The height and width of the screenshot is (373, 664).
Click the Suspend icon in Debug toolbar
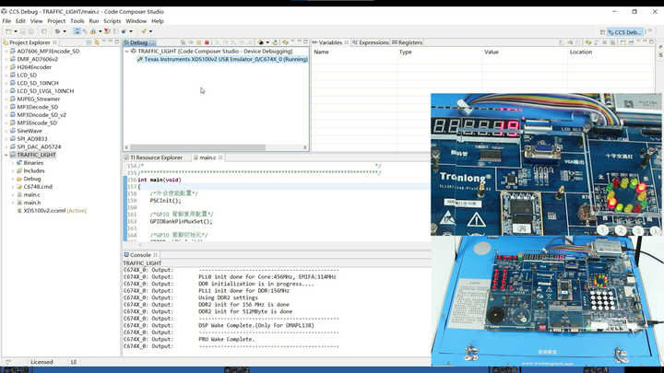199,42
